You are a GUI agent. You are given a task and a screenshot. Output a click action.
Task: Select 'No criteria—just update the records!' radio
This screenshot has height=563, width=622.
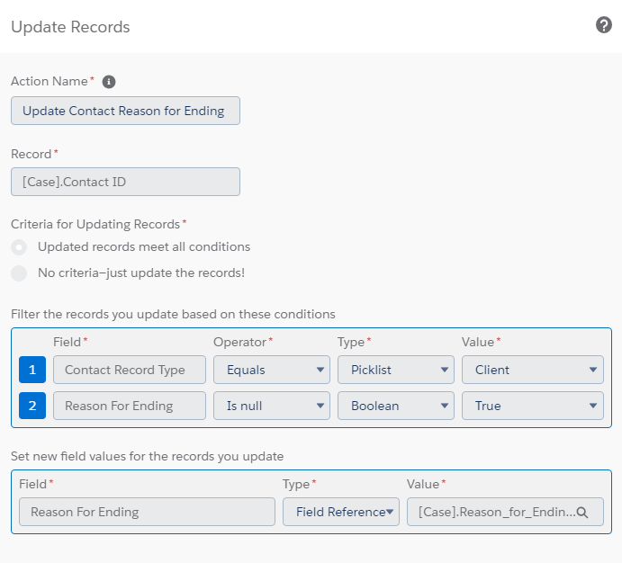coord(19,273)
